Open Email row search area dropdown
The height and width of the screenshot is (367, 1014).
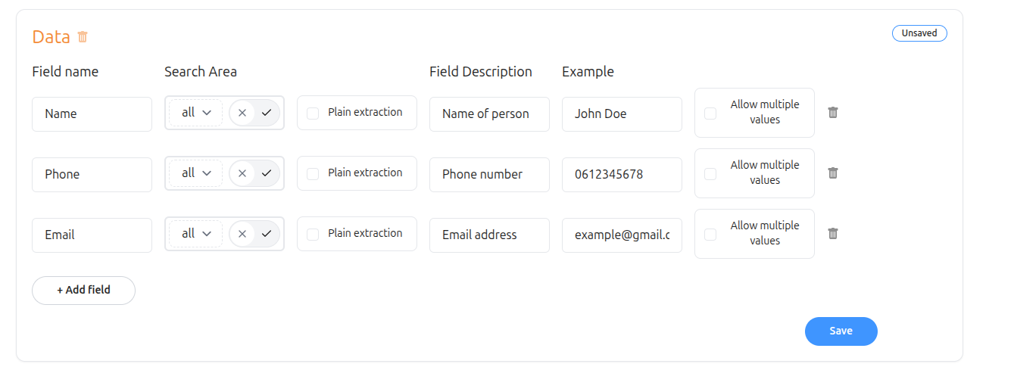coord(195,234)
